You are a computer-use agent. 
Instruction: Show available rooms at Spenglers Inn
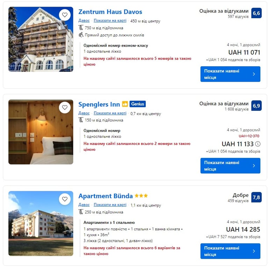click(230, 166)
